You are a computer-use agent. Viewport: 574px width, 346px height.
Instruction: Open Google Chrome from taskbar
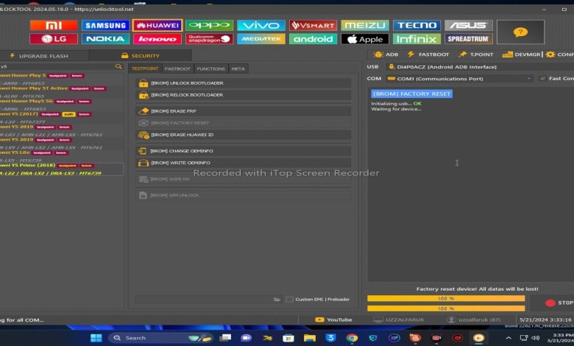pyautogui.click(x=352, y=338)
